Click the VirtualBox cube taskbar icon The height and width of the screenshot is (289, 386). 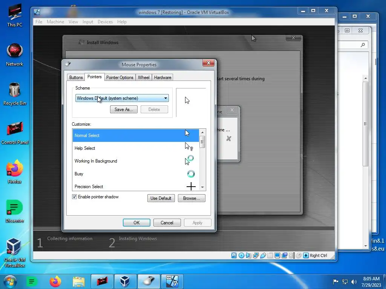pos(125,281)
